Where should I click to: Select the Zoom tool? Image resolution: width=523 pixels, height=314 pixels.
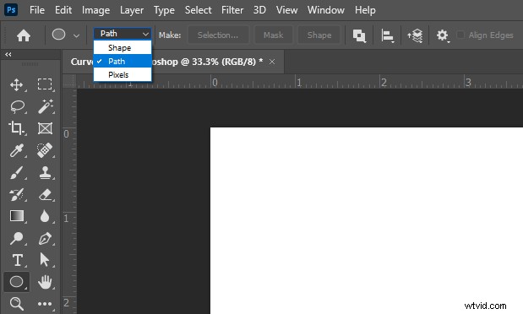pyautogui.click(x=16, y=304)
